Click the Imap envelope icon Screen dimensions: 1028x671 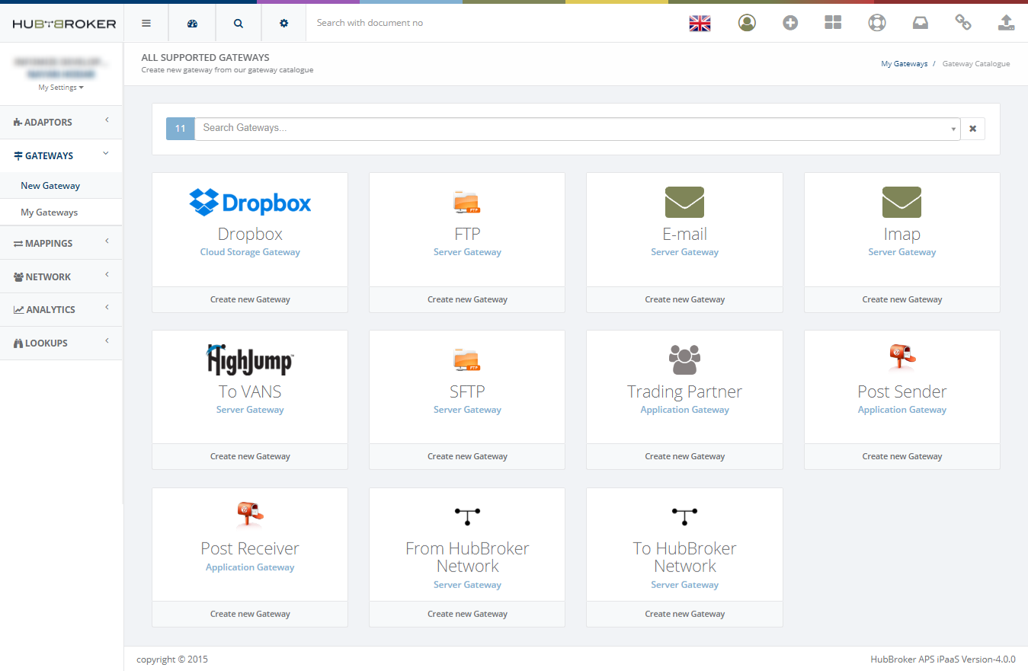(x=902, y=202)
